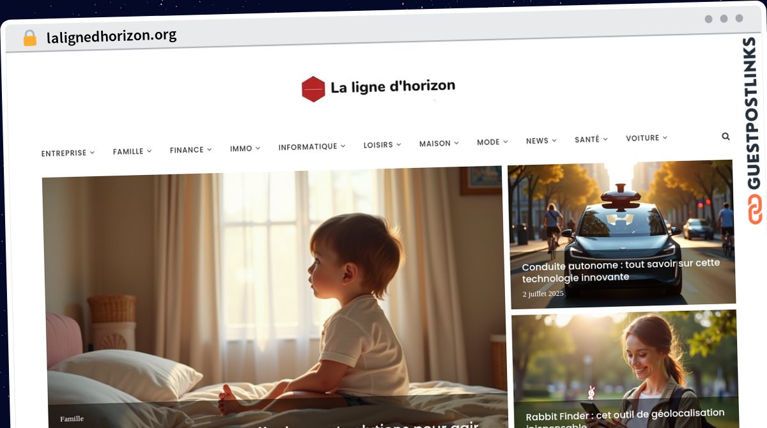The image size is (767, 428).
Task: Open the Immo menu item
Action: pyautogui.click(x=245, y=148)
